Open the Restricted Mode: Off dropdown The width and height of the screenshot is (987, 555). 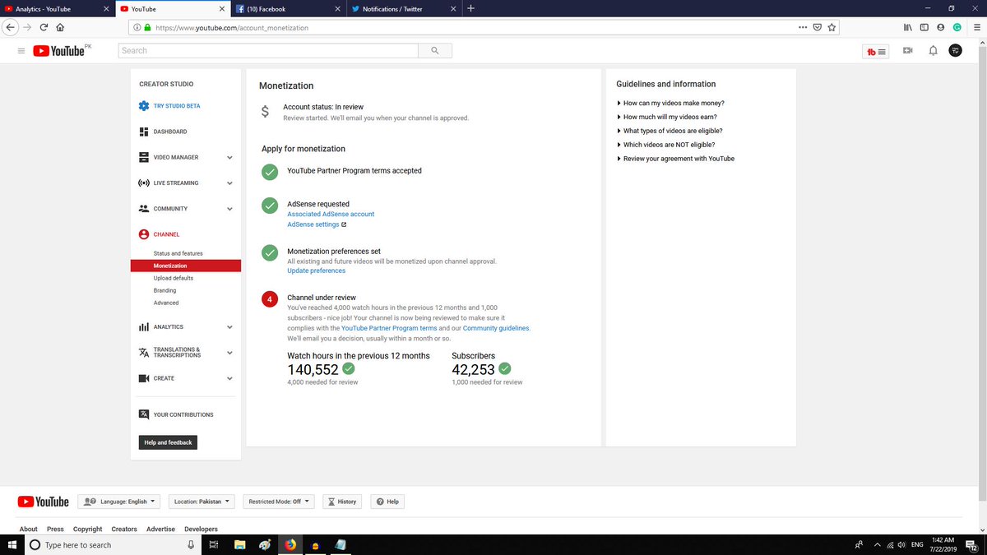(280, 501)
